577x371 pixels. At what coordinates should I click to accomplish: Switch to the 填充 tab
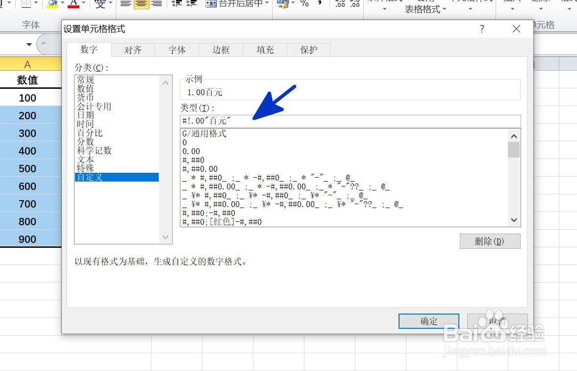pyautogui.click(x=265, y=50)
